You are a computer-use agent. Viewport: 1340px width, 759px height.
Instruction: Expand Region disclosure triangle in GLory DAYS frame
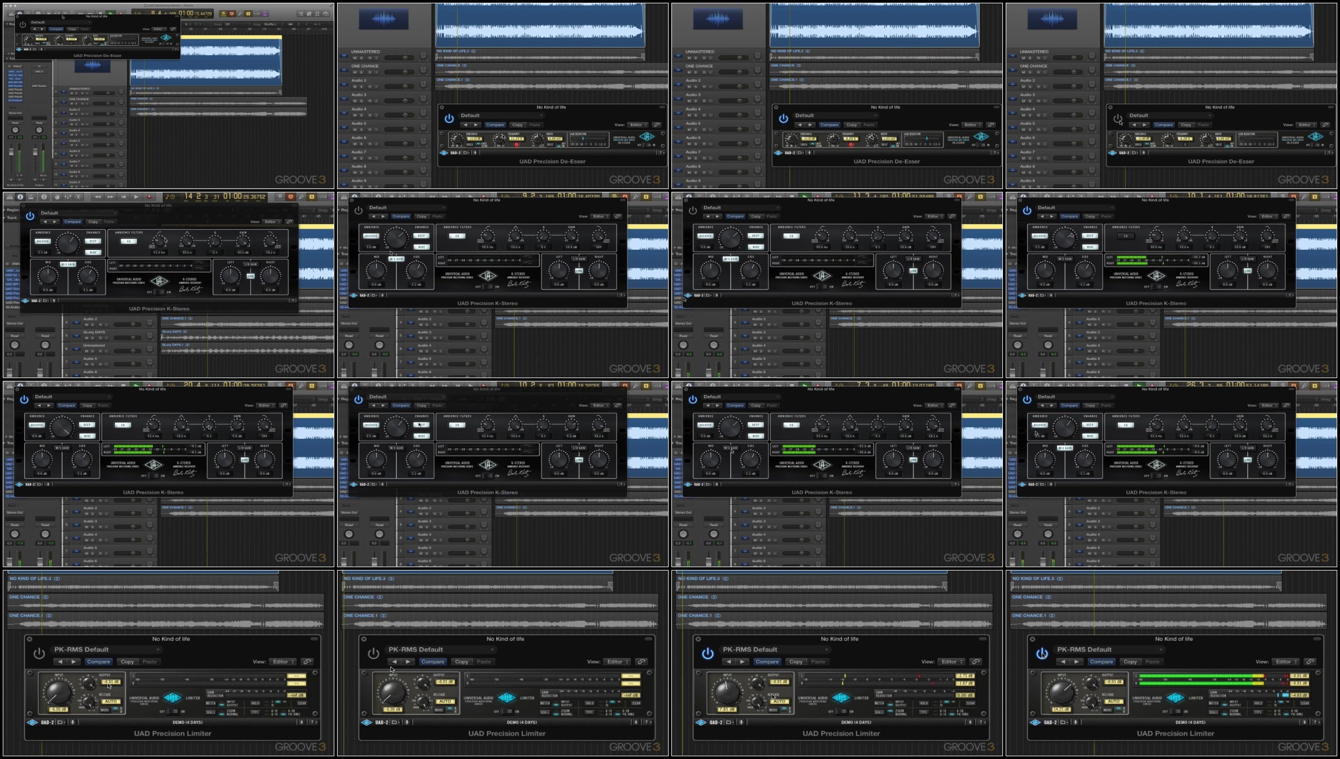point(6,210)
